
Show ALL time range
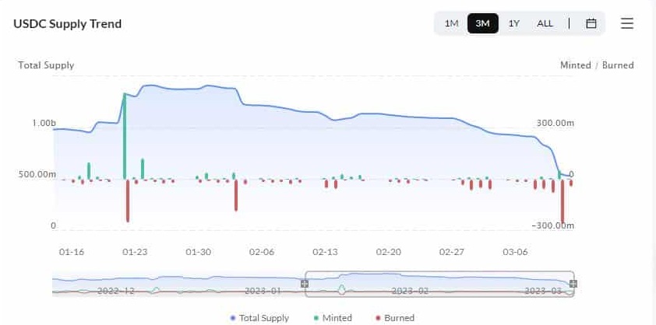click(545, 23)
